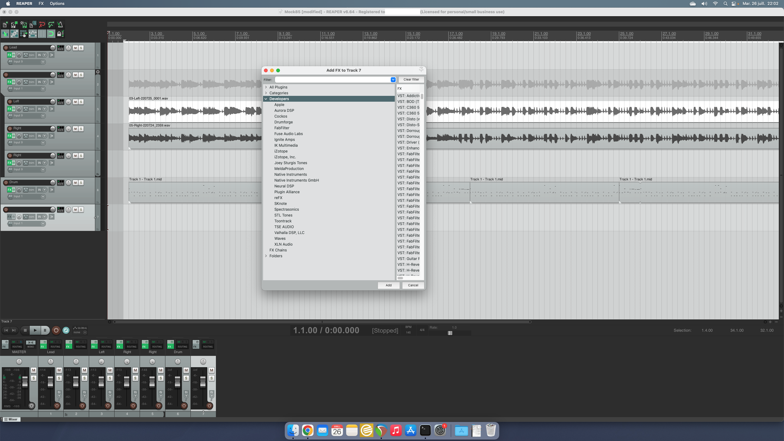Toggle the metronome icon in toolbar
Viewport: 784px width, 441px height.
click(60, 25)
